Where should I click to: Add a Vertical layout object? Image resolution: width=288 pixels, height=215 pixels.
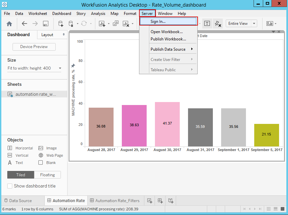tap(18, 155)
